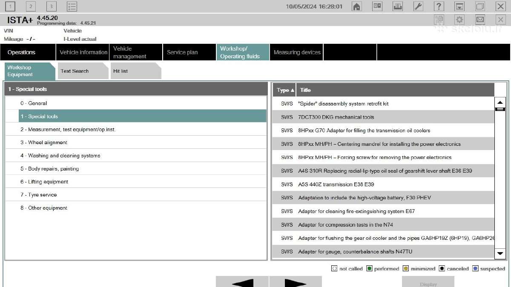This screenshot has height=287, width=511.
Task: Select 4 - Washing and cleaning systems
Action: (x=136, y=156)
